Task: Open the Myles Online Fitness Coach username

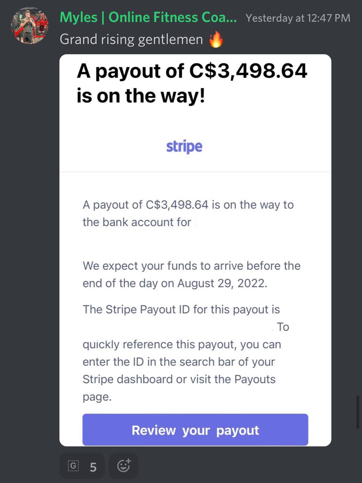Action: [x=148, y=17]
